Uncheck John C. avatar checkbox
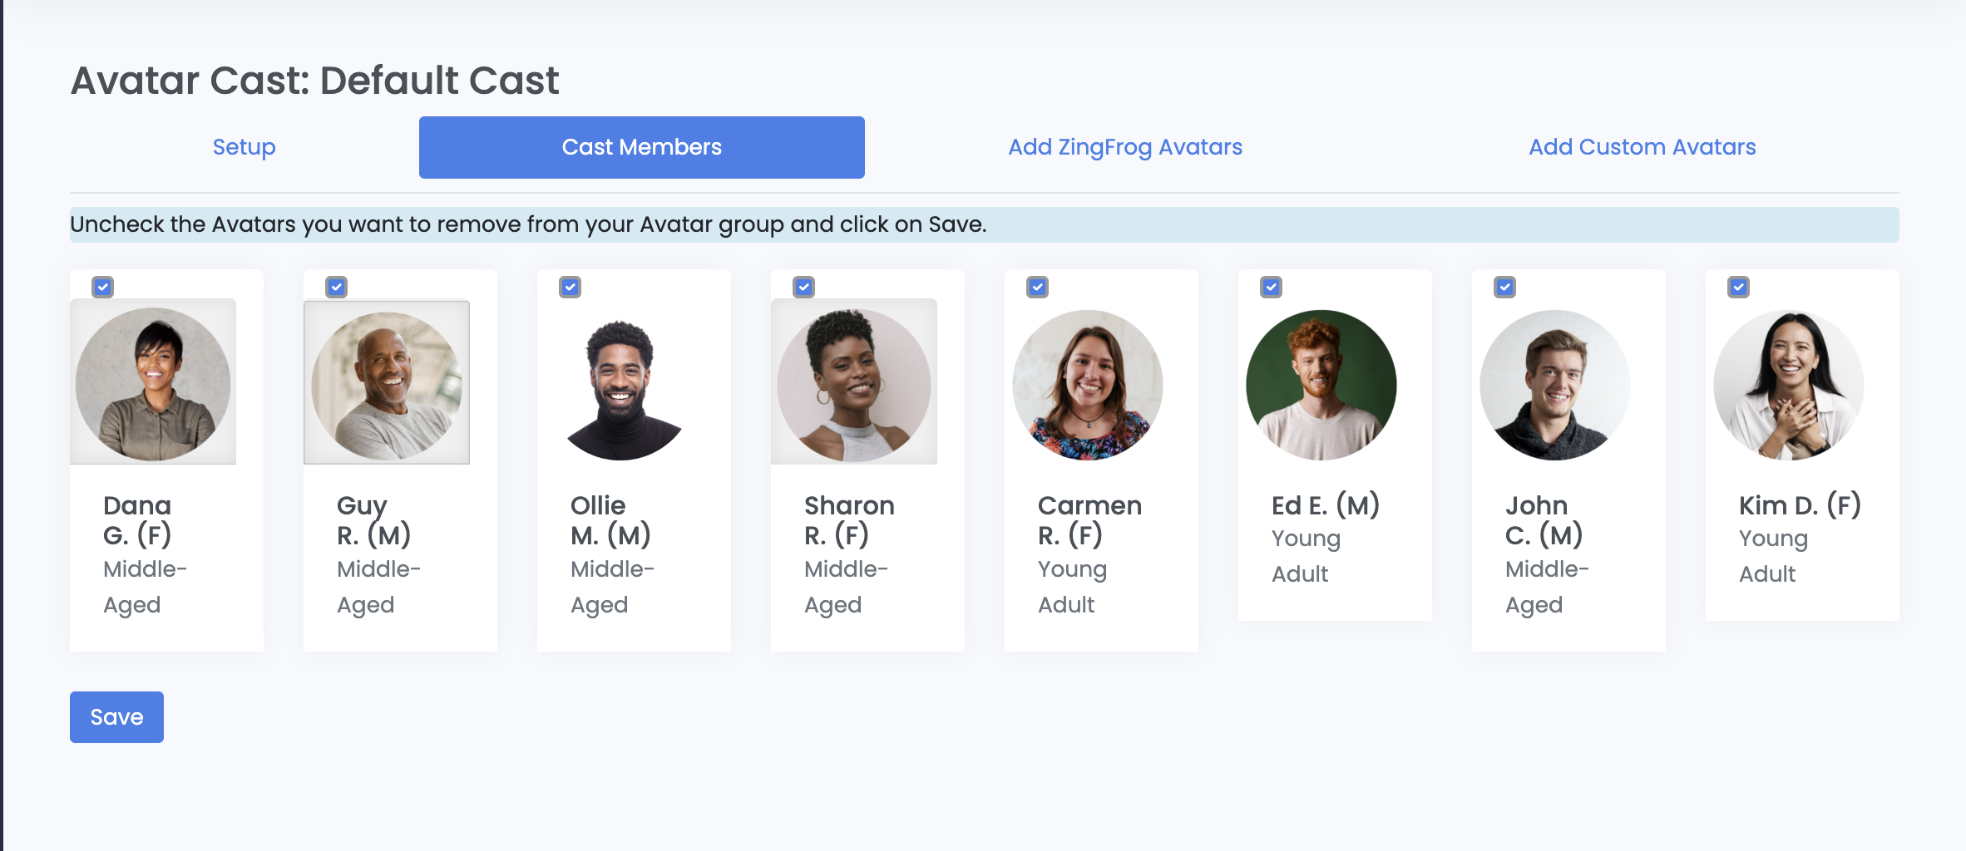This screenshot has height=851, width=1966. (1504, 288)
